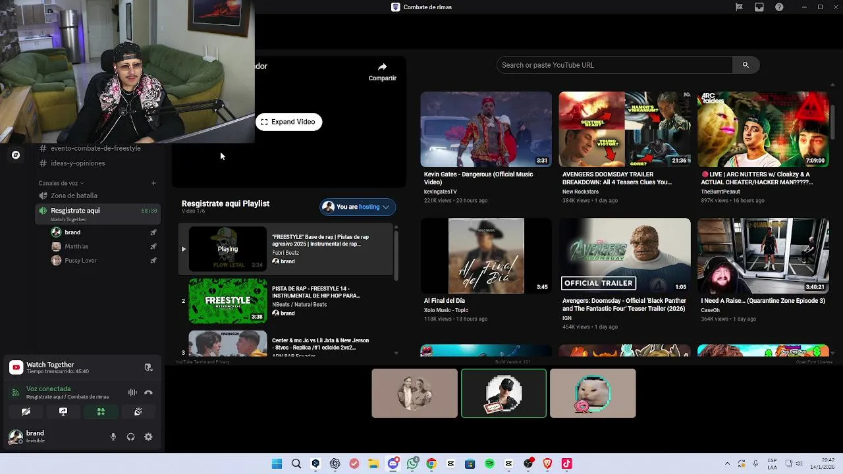The image size is (843, 474).
Task: Toggle deafen headphones icon
Action: point(130,436)
